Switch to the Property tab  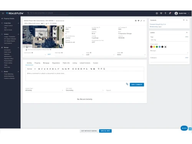[x=37, y=63]
